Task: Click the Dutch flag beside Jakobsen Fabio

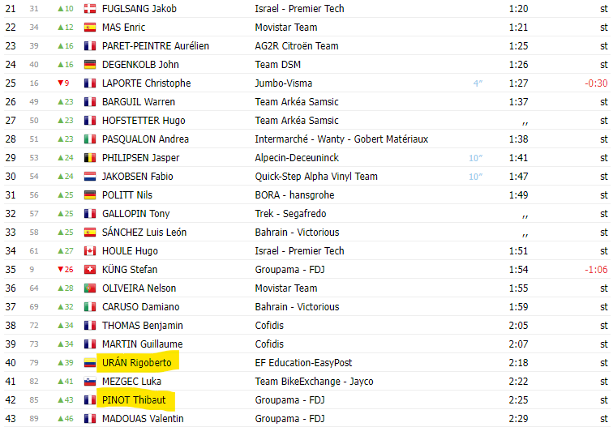Action: 90,177
